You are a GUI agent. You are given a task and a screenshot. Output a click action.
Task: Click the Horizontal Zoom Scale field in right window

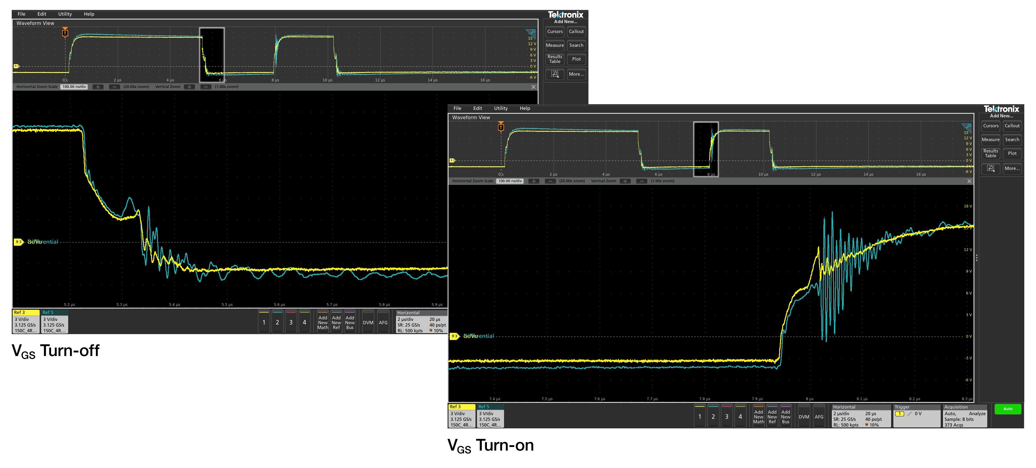(510, 181)
